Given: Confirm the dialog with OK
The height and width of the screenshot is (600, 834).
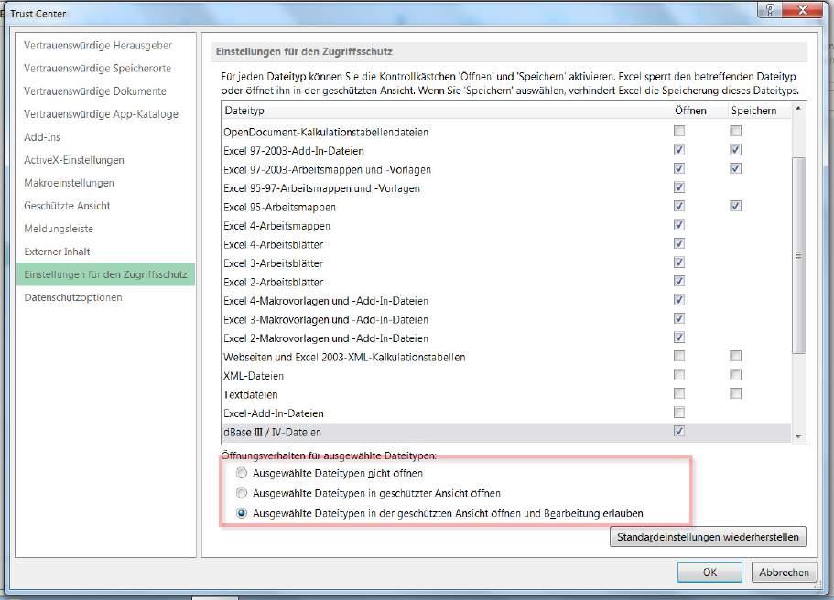Looking at the screenshot, I should pos(709,573).
